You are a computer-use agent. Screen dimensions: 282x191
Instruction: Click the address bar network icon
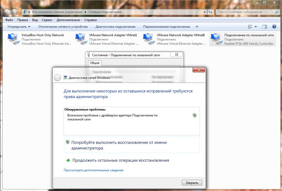coord(25,12)
